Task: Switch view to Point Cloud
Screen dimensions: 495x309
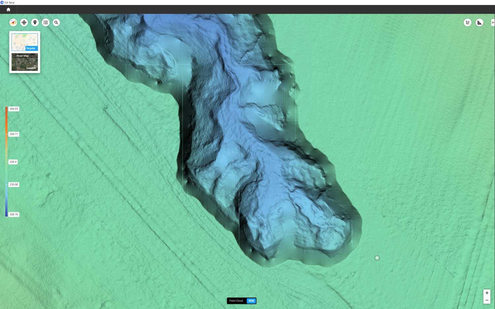Action: [x=236, y=301]
